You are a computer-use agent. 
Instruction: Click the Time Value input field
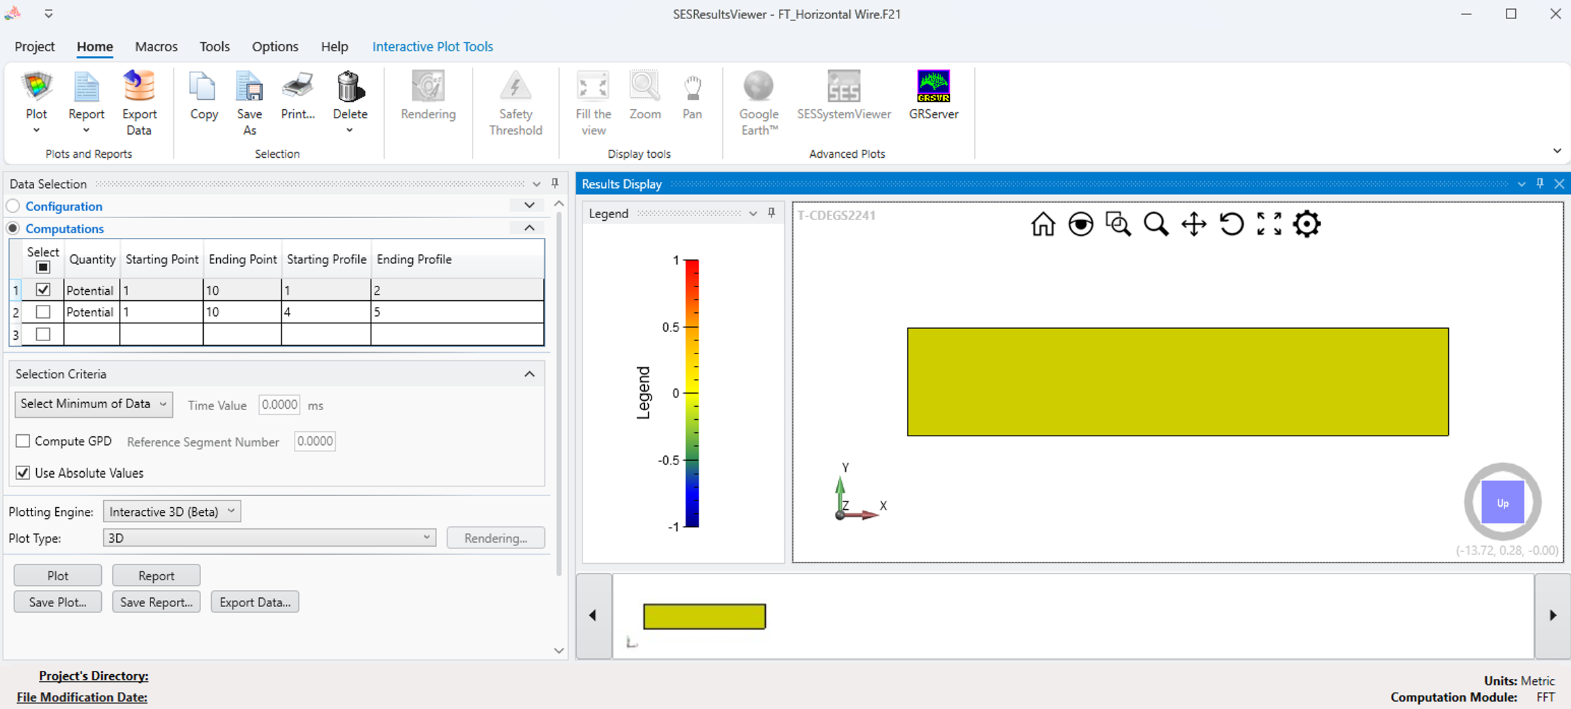[279, 405]
